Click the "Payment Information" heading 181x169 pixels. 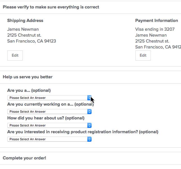click(157, 21)
